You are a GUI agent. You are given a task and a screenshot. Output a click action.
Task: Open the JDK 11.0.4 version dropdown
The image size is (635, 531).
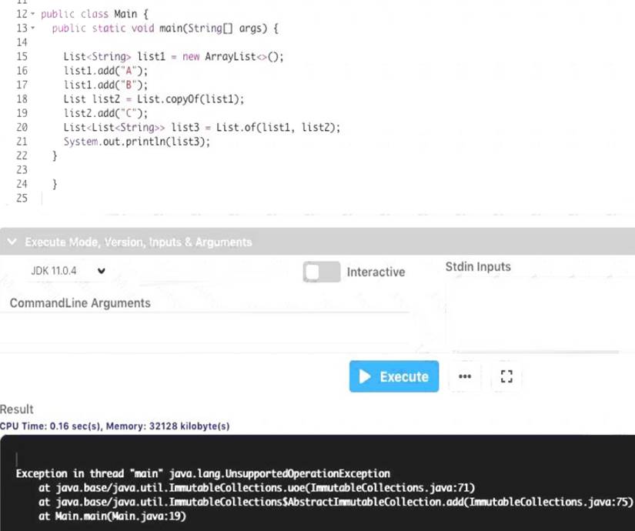[x=68, y=271]
